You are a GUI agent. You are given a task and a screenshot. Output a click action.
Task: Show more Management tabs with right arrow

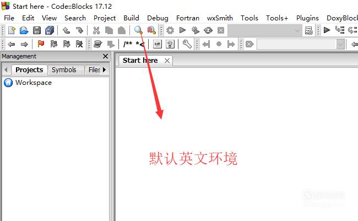tap(104, 69)
